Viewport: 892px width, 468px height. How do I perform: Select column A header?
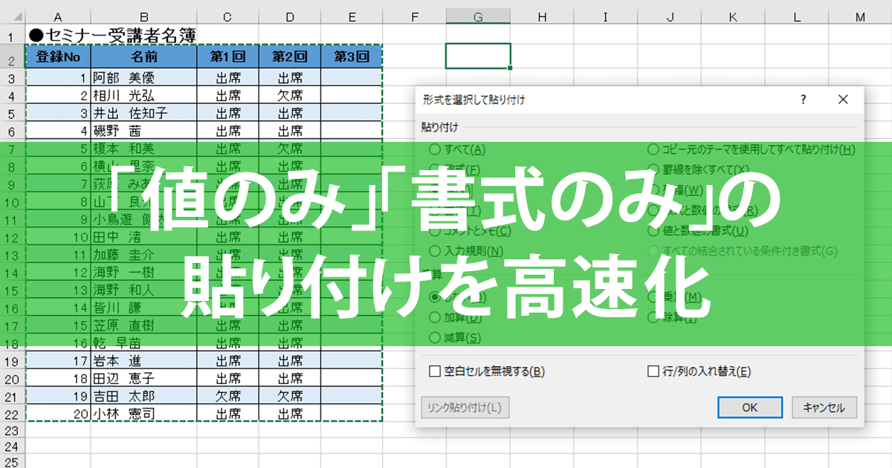click(58, 16)
